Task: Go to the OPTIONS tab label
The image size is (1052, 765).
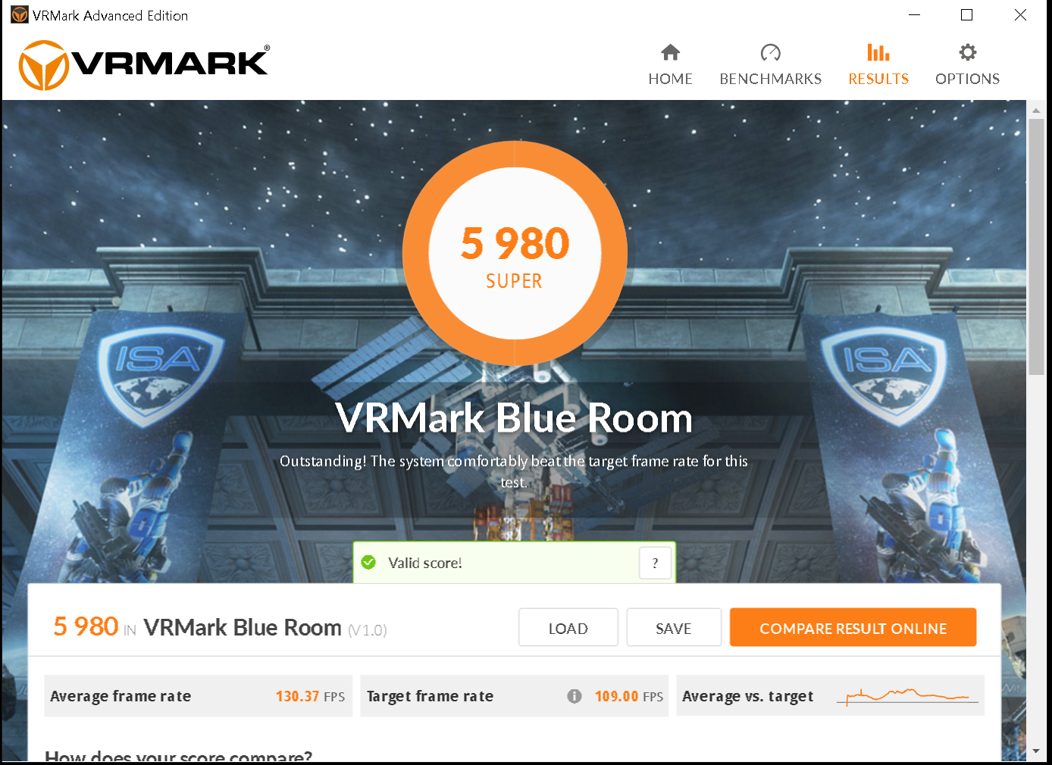Action: 967,79
